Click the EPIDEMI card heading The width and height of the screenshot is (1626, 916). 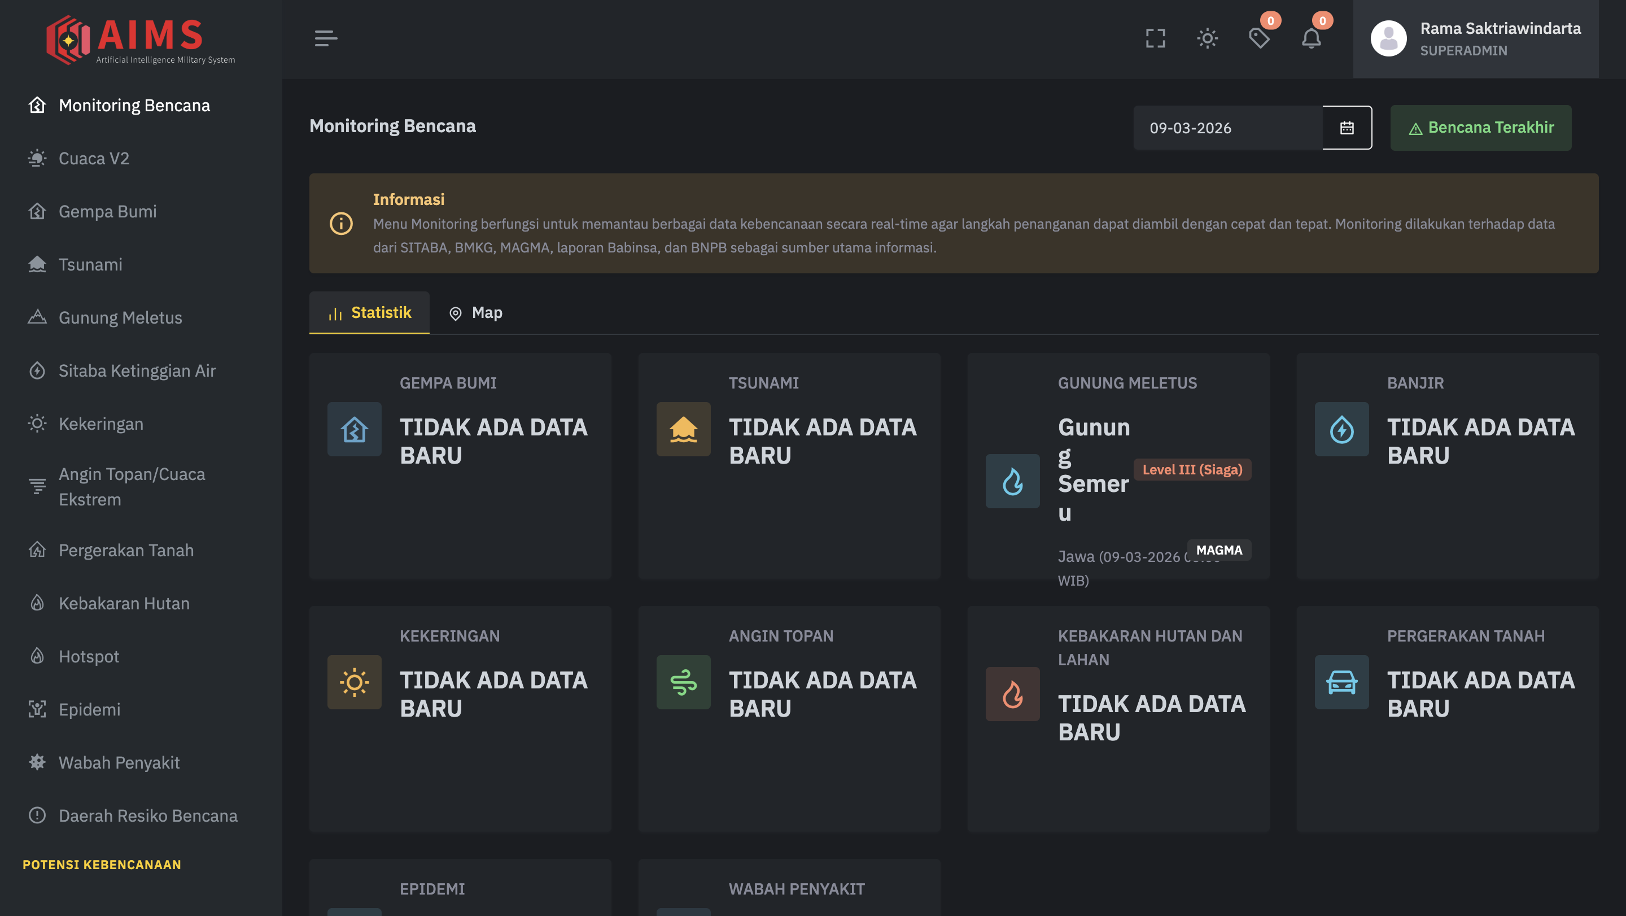pos(432,889)
